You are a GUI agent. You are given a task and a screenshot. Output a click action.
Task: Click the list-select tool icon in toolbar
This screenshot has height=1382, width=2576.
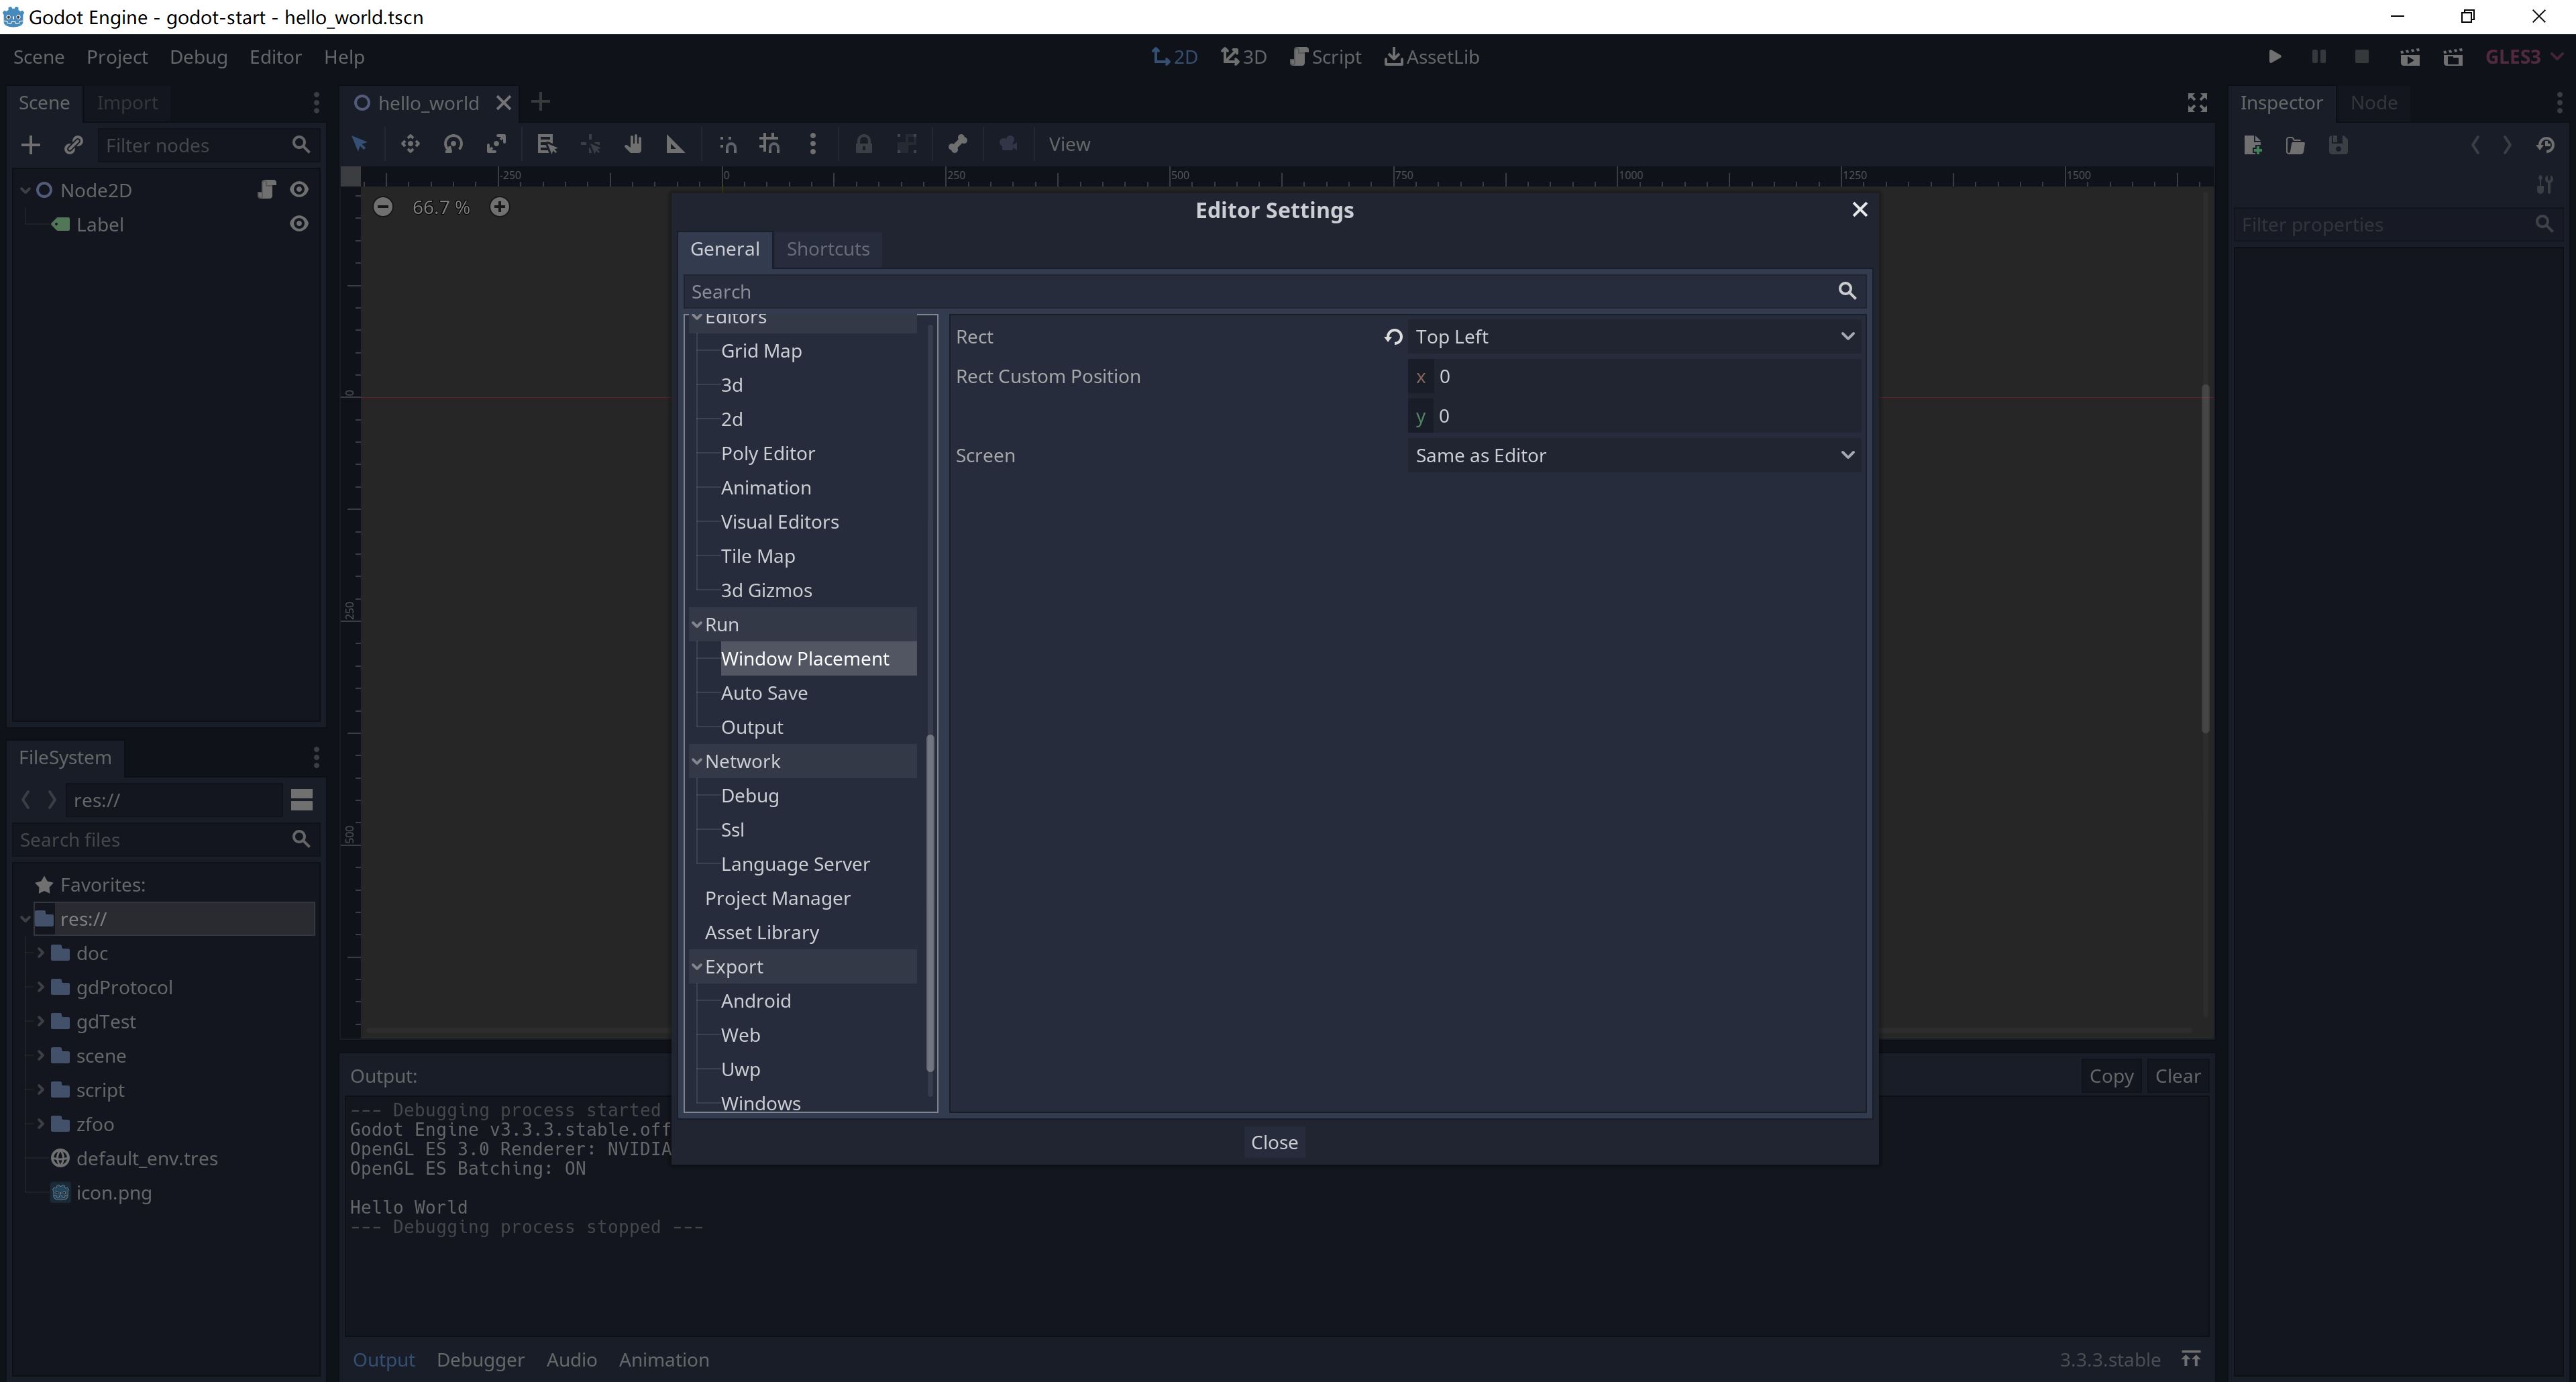click(546, 144)
